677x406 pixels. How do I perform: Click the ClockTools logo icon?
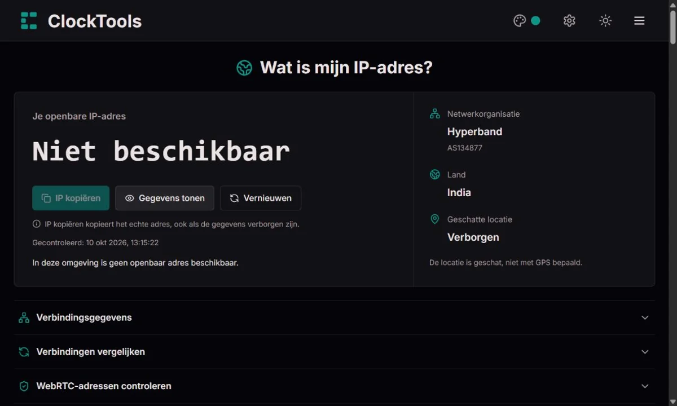coord(29,21)
